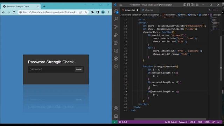The image size is (224, 126).
Task: Open the GitHub view in the activity bar
Action: pos(116,58)
